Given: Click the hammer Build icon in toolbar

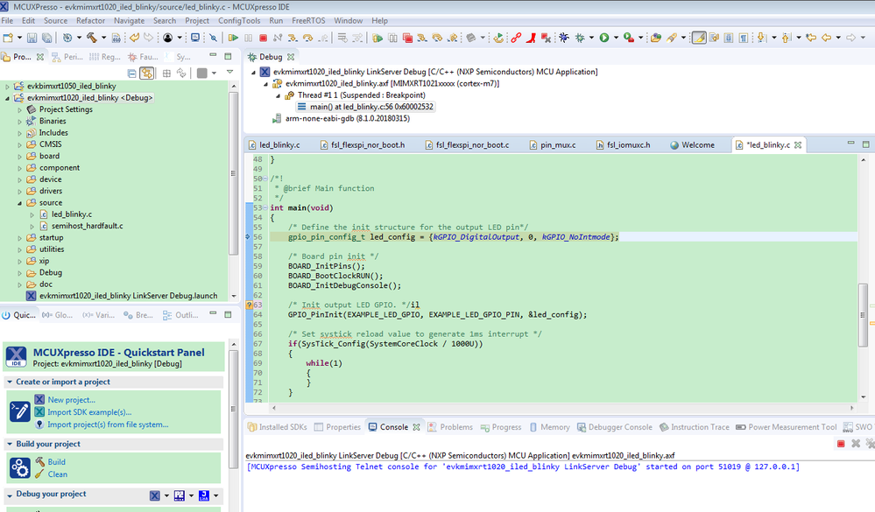Looking at the screenshot, I should pyautogui.click(x=91, y=38).
